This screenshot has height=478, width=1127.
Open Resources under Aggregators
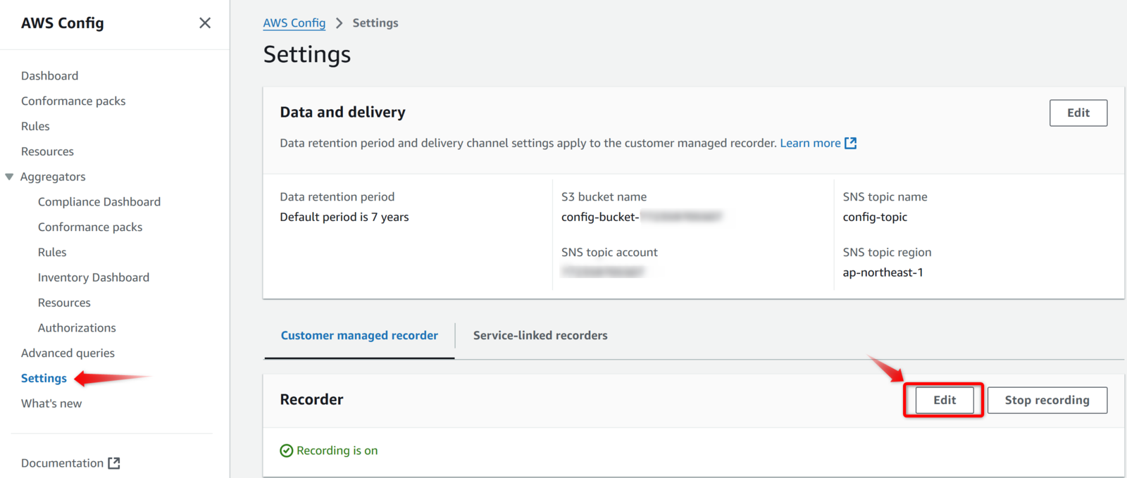64,303
